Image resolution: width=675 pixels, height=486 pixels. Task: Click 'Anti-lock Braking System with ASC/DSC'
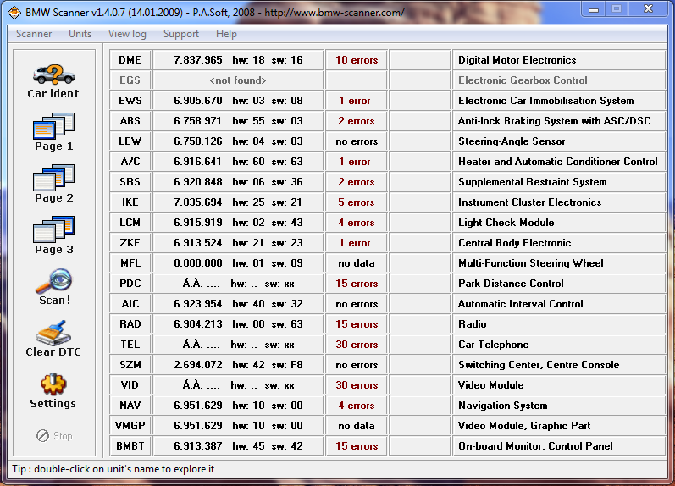click(x=555, y=121)
